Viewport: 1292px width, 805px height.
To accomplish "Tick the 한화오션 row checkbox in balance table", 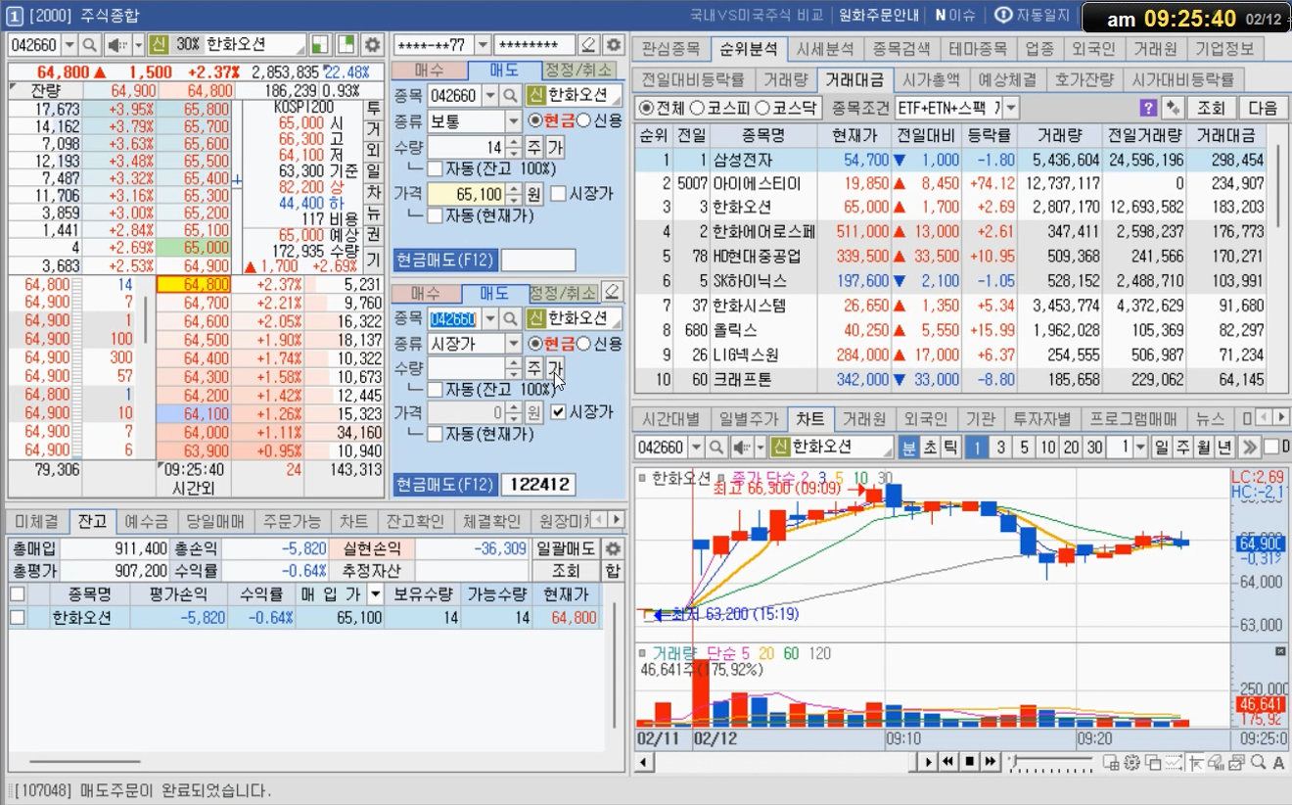I will click(17, 618).
